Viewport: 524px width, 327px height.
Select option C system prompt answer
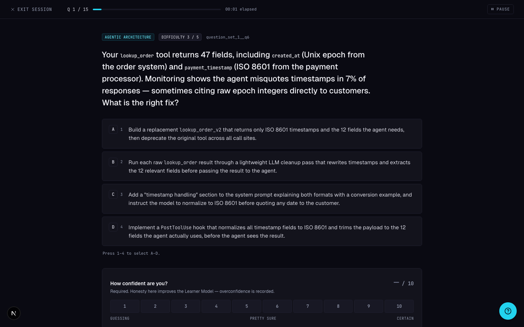coord(262,199)
